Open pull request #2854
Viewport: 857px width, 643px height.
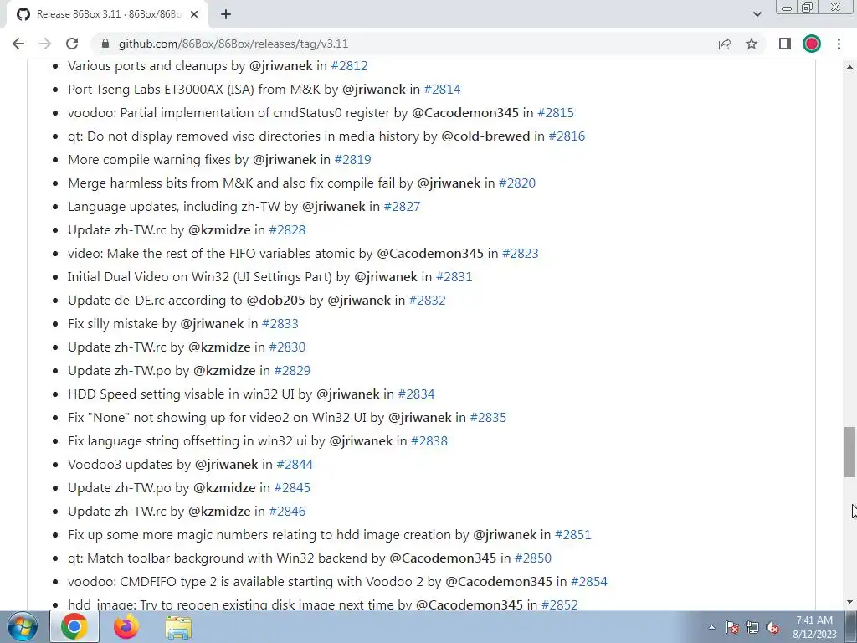588,582
